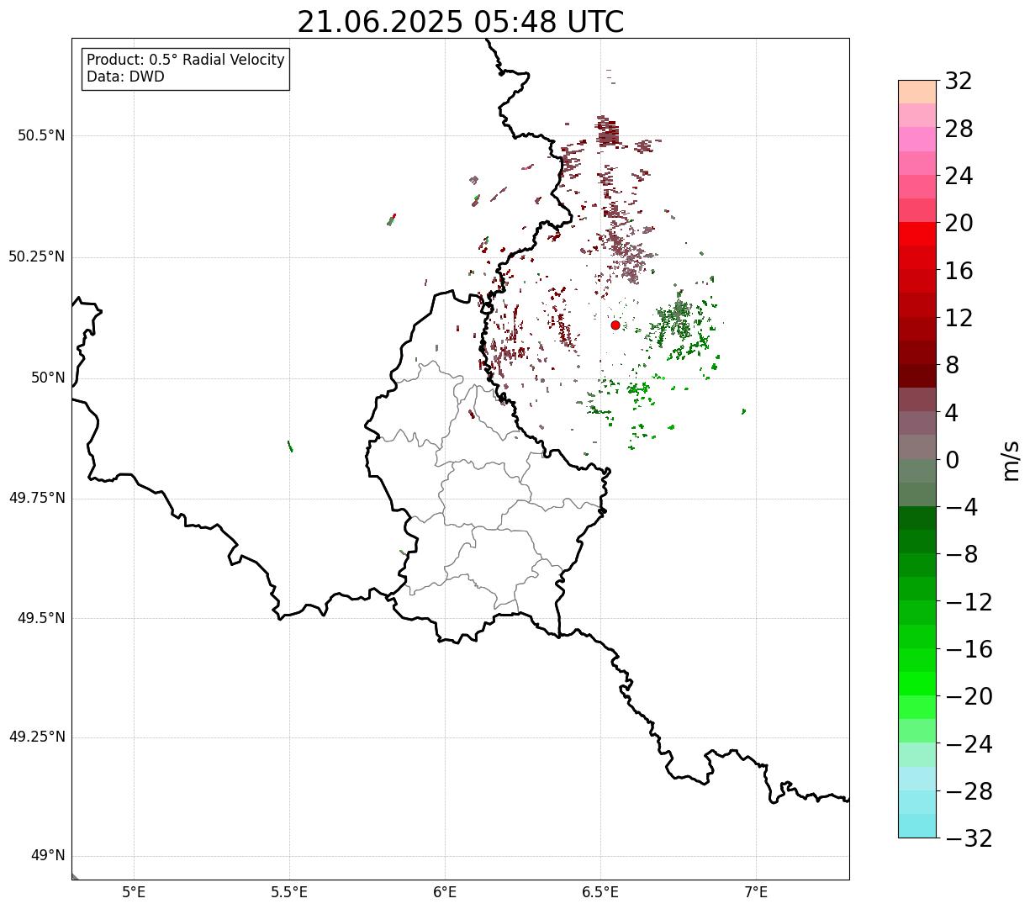Click the colorbar tick label 32

[959, 82]
